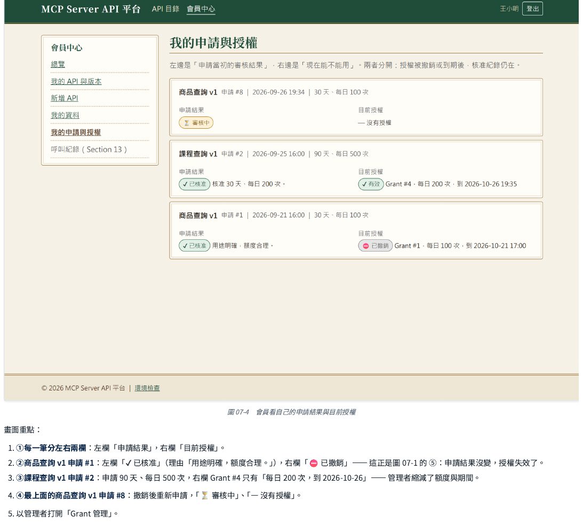Screen dimensions: 583x525
Task: Click the 商品查詢 v1 title of 申請 #8
Action: pos(198,92)
